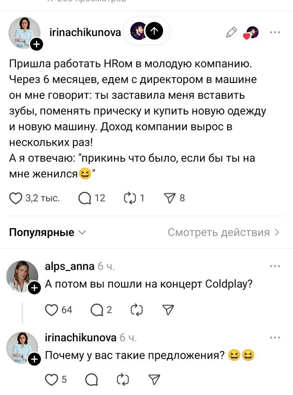This screenshot has height=395, width=293.
Task: View the heart avatar near post header
Action: point(251,33)
